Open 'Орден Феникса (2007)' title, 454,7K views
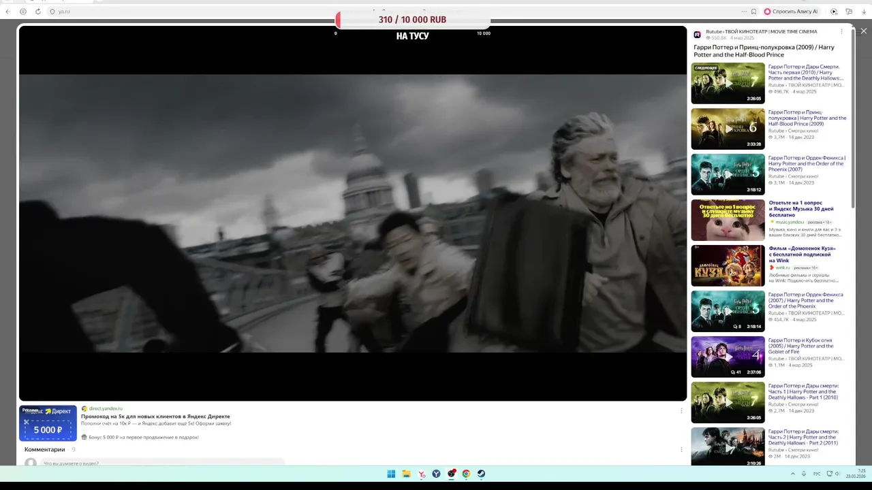 (x=806, y=300)
